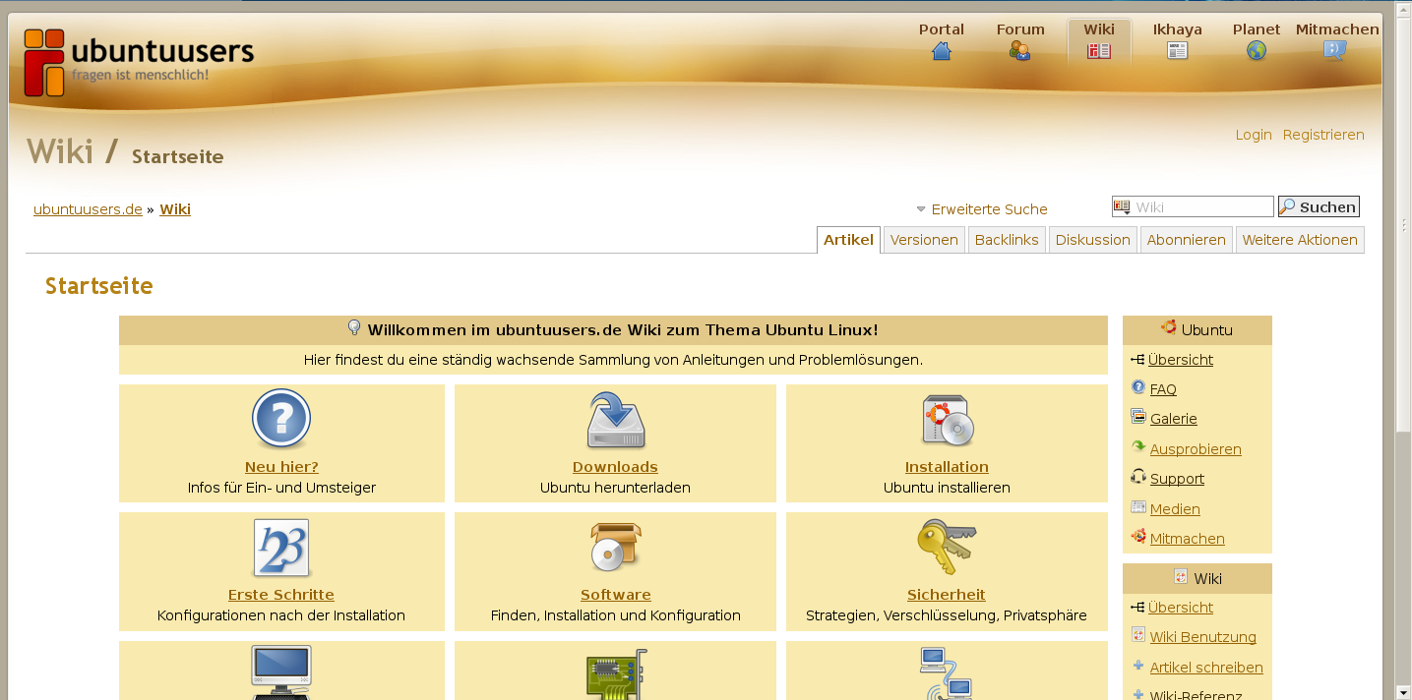Open the Wiki Benutzung link
Viewport: 1412px width, 700px height.
[x=1203, y=637]
